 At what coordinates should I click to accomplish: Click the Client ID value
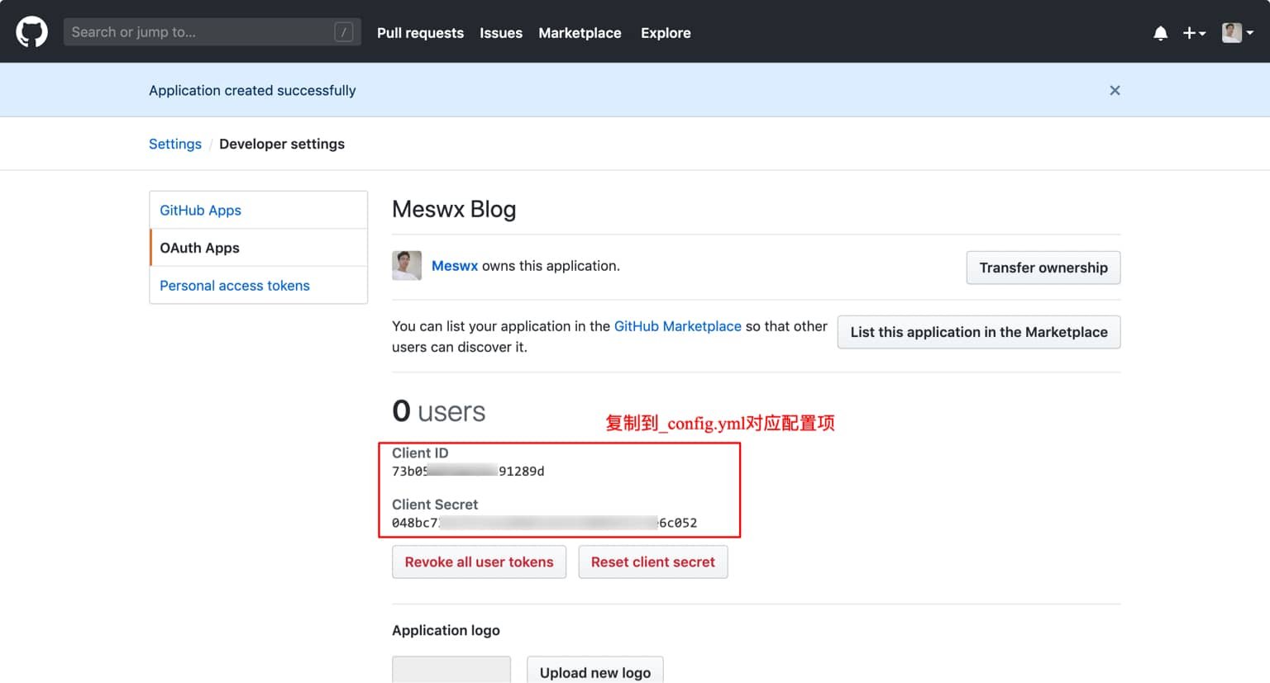(x=468, y=471)
